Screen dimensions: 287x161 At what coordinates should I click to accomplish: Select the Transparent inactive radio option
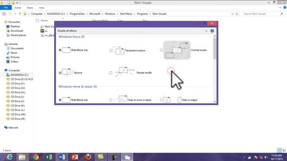click(x=111, y=51)
